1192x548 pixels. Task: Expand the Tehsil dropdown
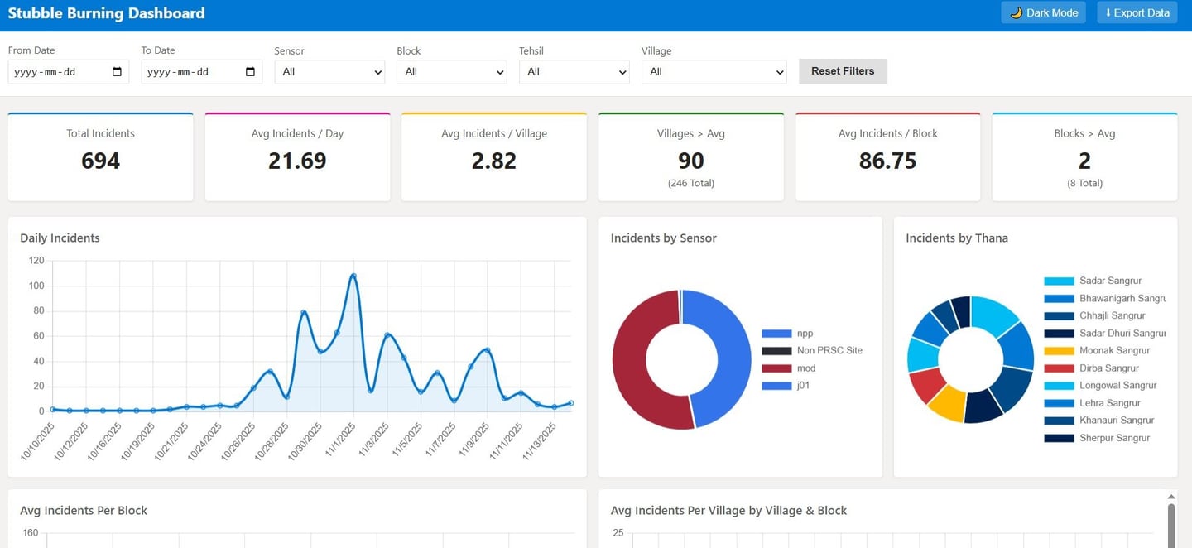point(574,72)
